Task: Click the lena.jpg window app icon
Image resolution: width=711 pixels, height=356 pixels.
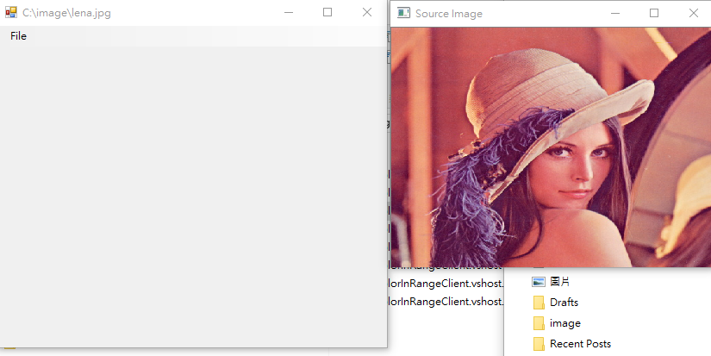Action: point(11,12)
